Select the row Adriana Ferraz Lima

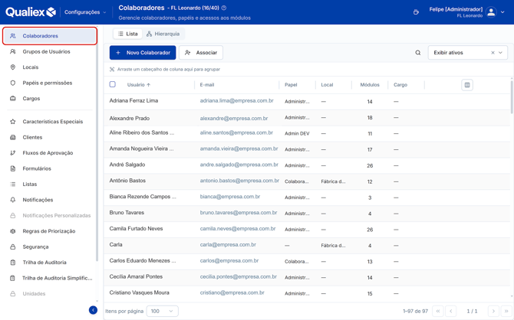coord(307,101)
